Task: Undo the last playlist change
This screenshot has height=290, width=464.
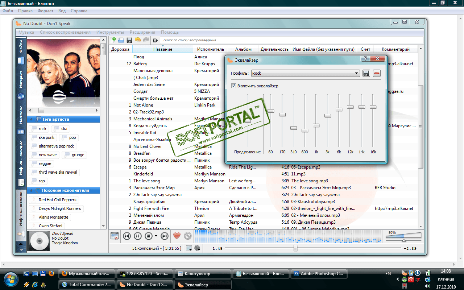Action: (137, 40)
